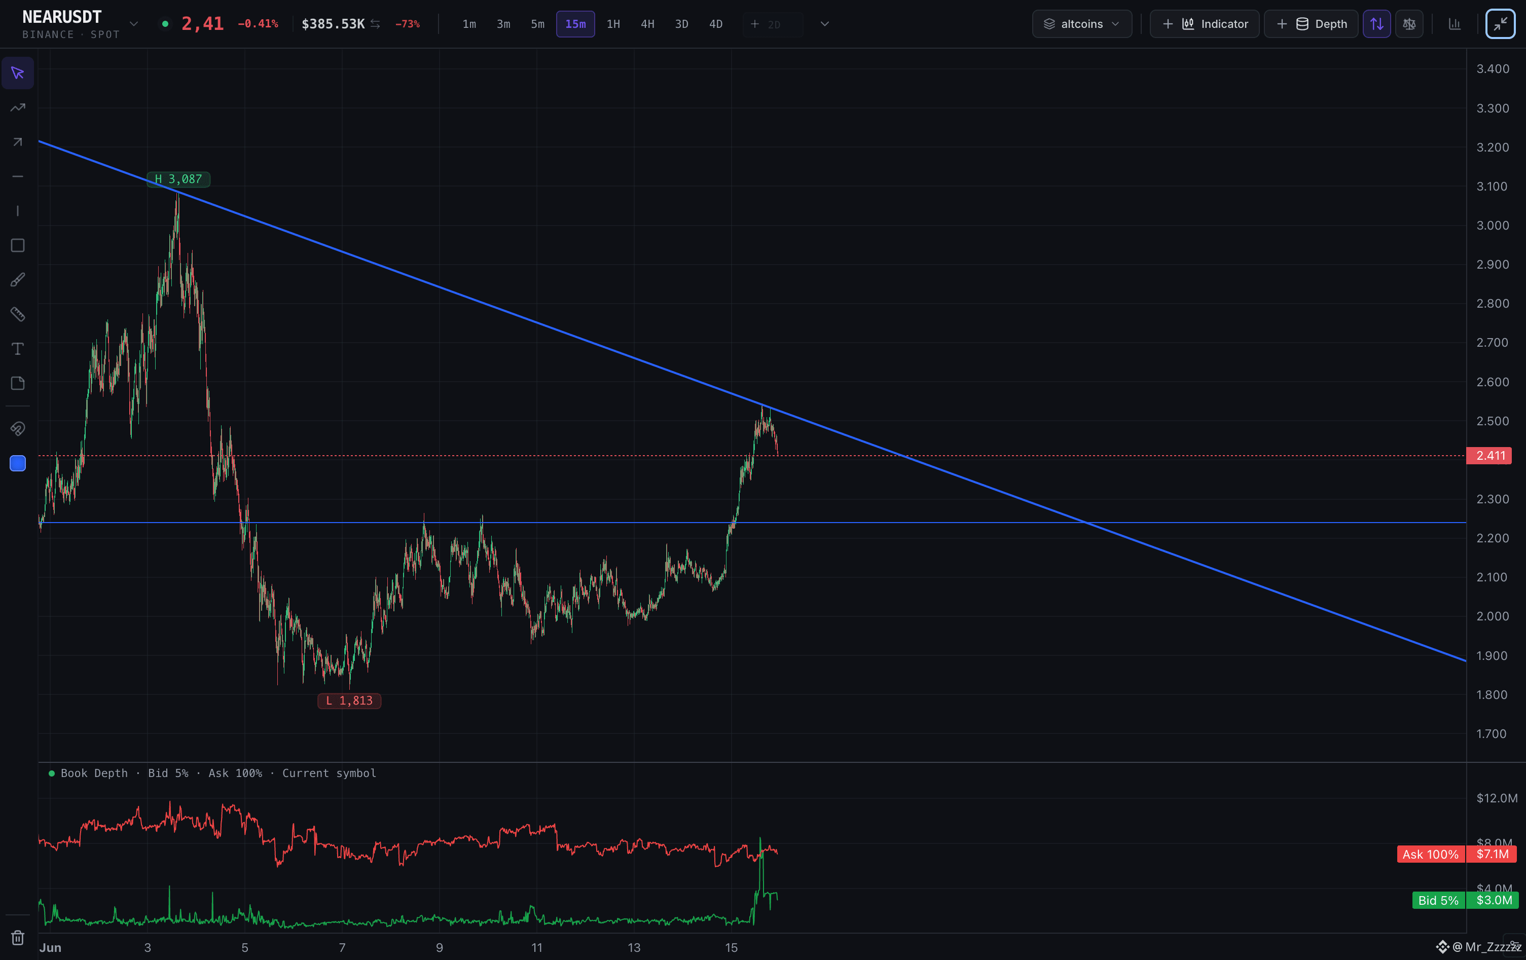The width and height of the screenshot is (1526, 960).
Task: Switch to the 3m timeframe
Action: point(503,24)
